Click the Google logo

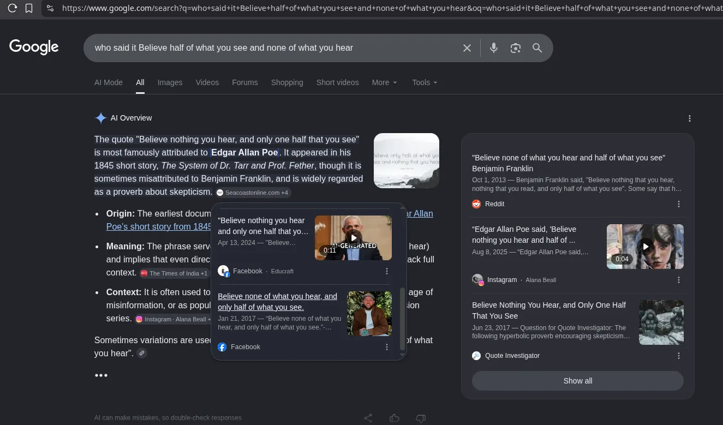tap(34, 47)
